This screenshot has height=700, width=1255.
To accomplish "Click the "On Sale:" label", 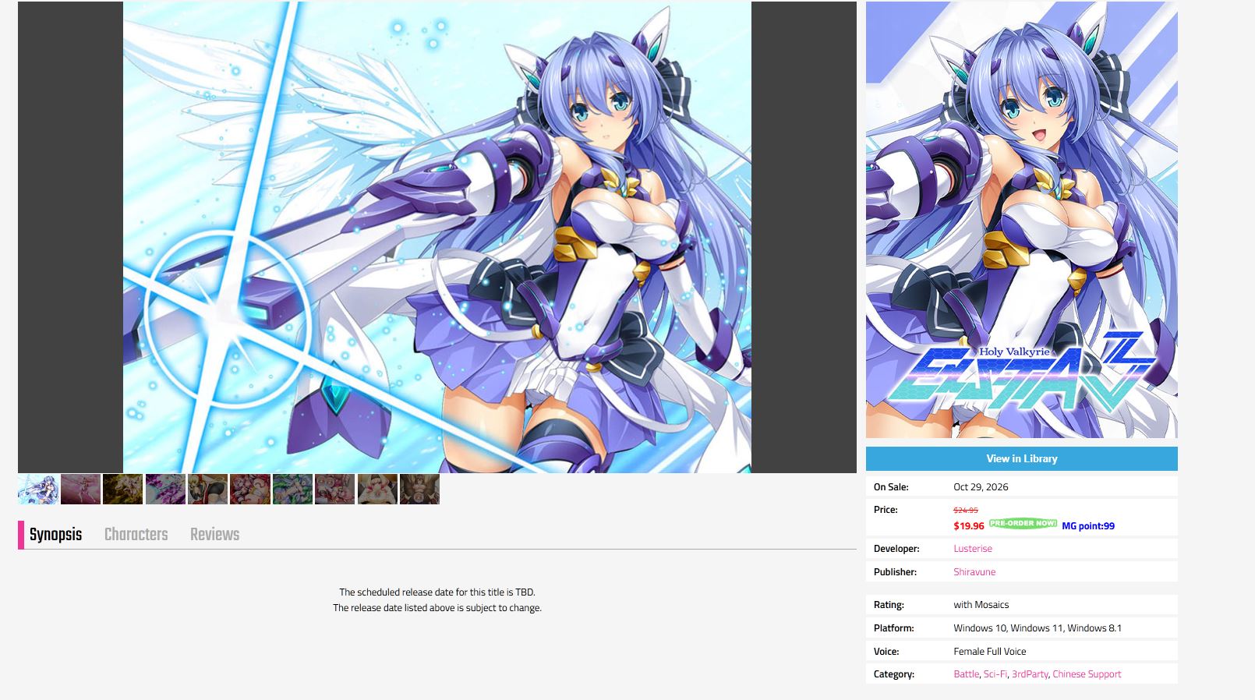I will 891,486.
